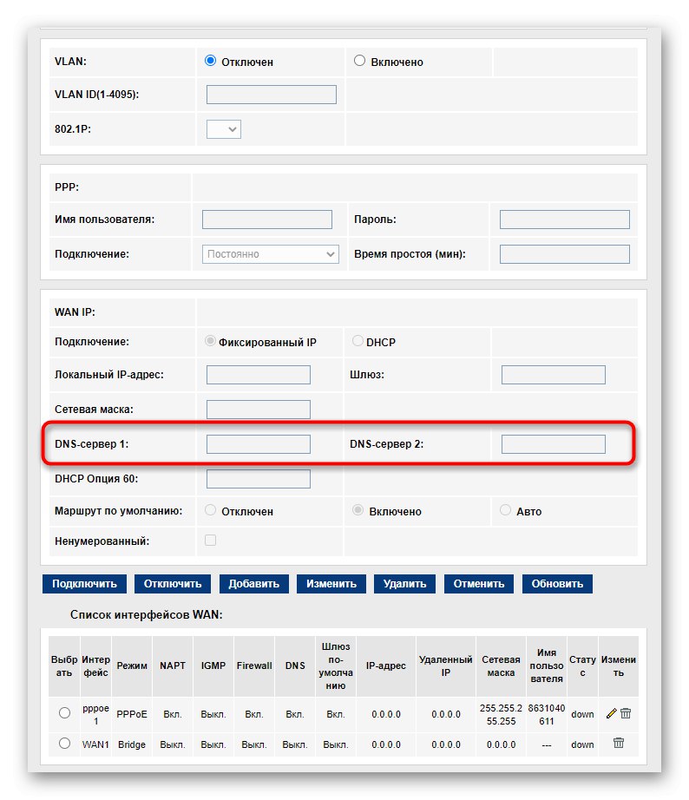Click the Отменить button
This screenshot has width=689, height=800.
pyautogui.click(x=479, y=584)
